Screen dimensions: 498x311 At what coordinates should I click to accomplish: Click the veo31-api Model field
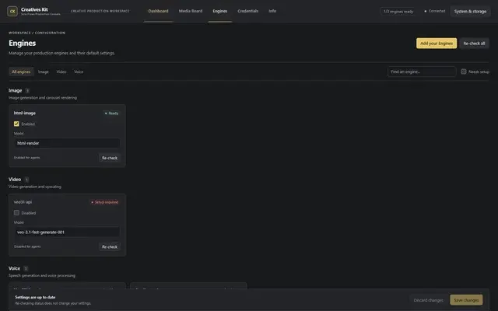[x=67, y=232]
